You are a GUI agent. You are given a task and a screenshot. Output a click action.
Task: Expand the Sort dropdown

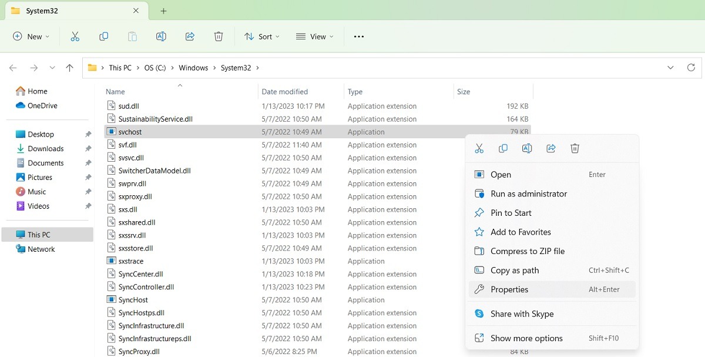pos(262,36)
